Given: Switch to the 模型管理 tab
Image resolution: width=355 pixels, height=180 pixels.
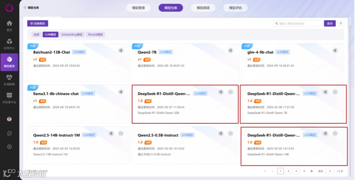Looking at the screenshot, I should click(x=138, y=8).
